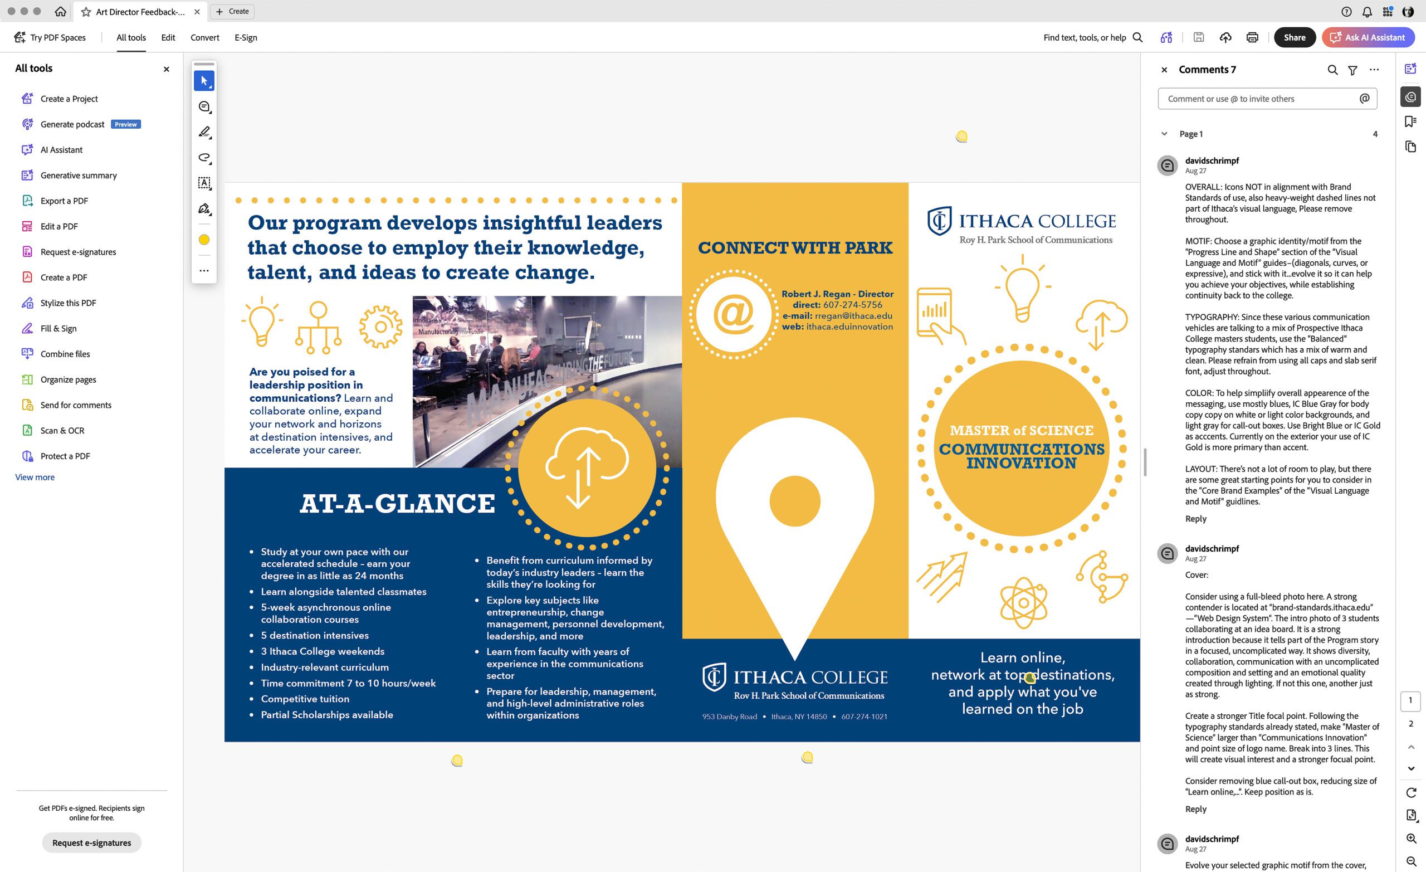The width and height of the screenshot is (1426, 872).
Task: Open the fill and sign pen tool
Action: 204,209
